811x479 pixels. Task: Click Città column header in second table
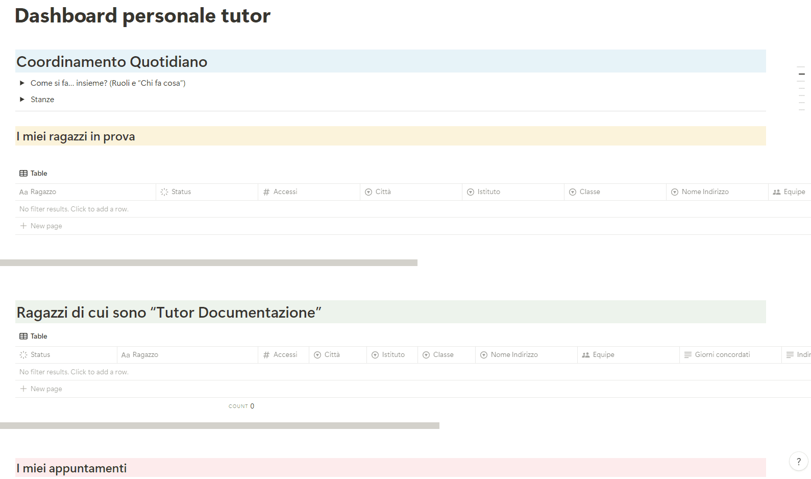tap(338, 355)
